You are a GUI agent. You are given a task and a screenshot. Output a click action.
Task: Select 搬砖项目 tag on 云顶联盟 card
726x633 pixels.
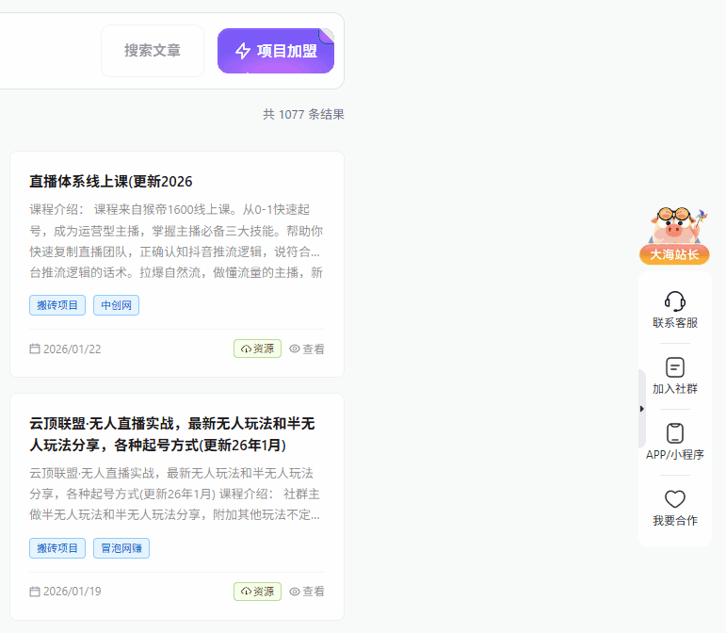tap(57, 548)
